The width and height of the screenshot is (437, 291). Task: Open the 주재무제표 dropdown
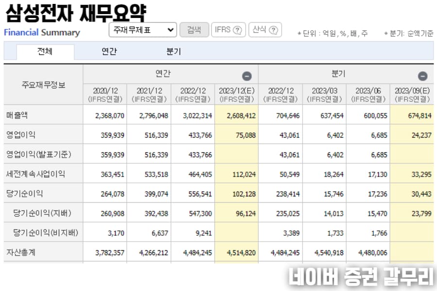coord(143,30)
